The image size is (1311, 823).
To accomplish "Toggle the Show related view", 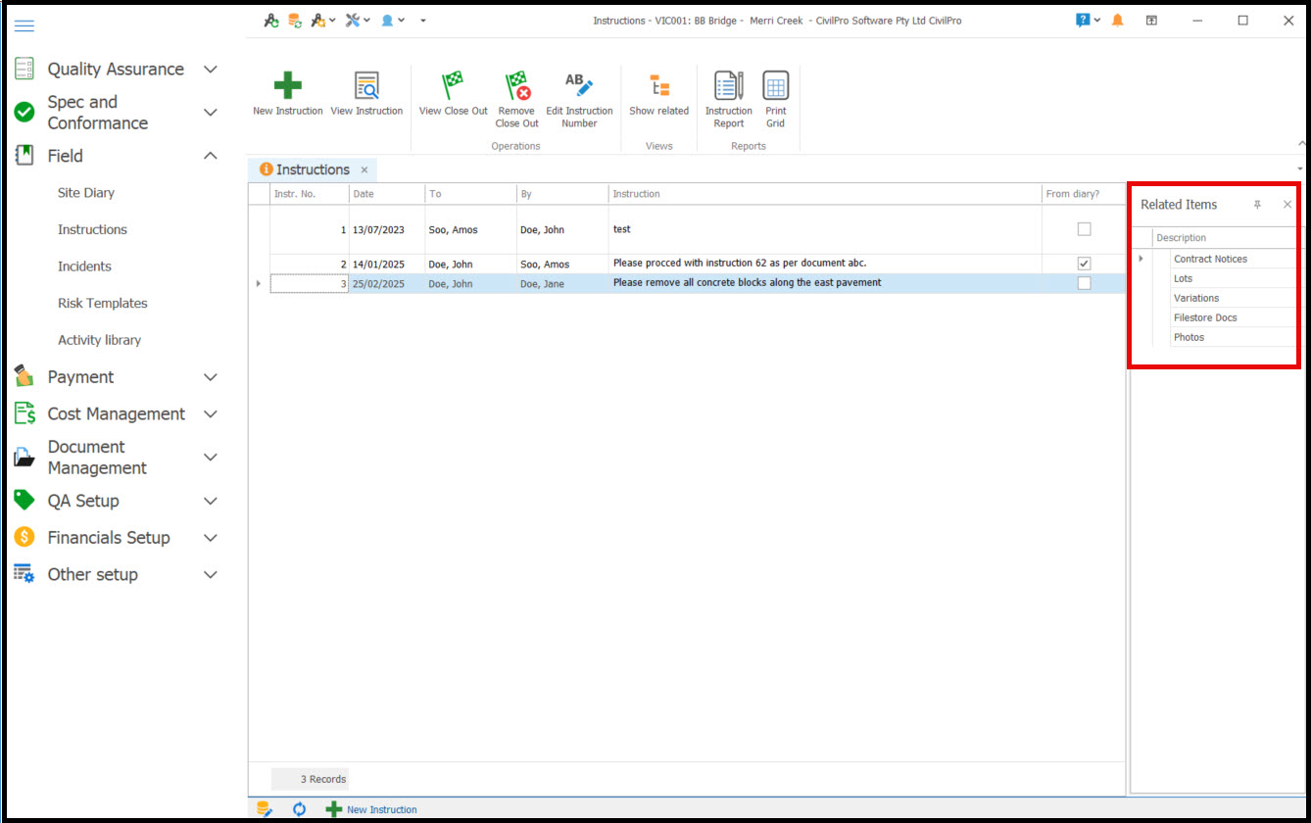I will pos(658,87).
